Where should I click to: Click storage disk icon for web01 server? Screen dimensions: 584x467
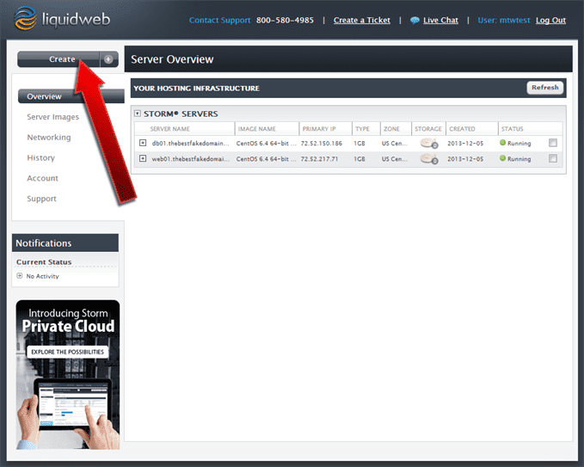428,159
